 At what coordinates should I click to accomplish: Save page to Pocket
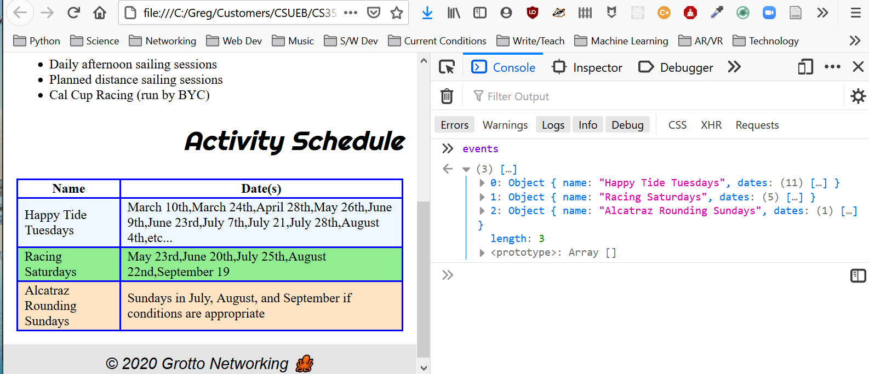pyautogui.click(x=374, y=13)
